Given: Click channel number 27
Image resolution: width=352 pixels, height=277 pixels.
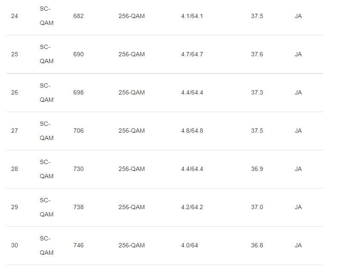Looking at the screenshot, I should click(15, 131).
